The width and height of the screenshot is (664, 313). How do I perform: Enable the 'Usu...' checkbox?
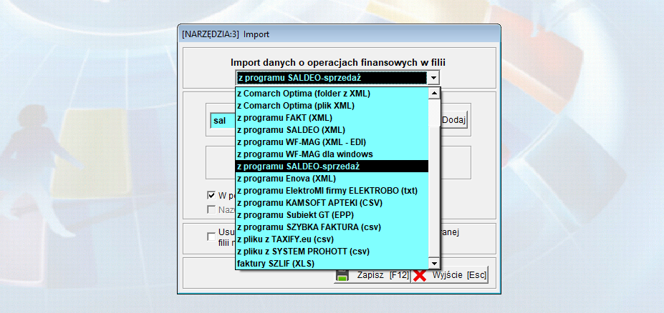pyautogui.click(x=211, y=237)
